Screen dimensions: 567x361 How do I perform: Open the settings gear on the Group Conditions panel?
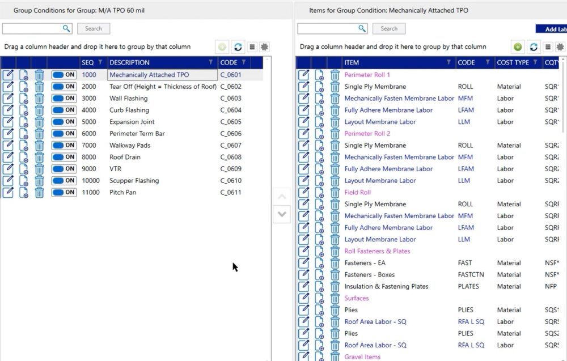click(x=264, y=47)
